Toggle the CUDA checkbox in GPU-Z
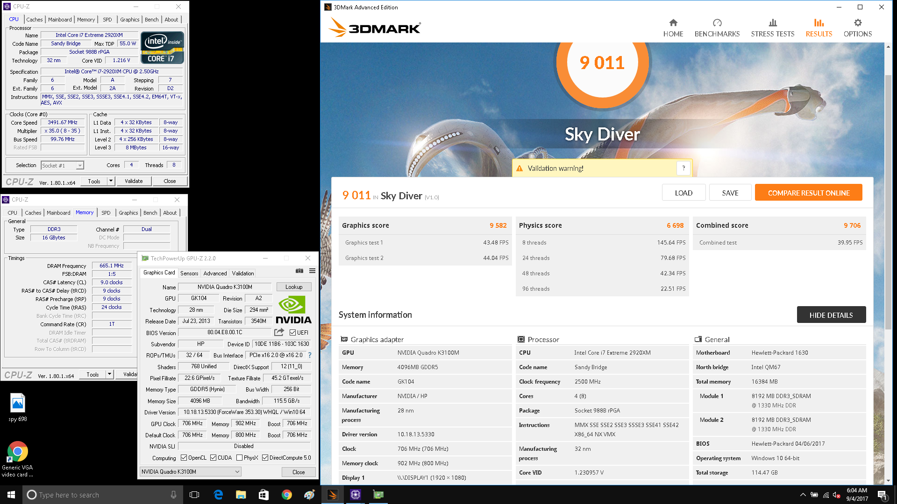897x504 pixels. coord(213,458)
